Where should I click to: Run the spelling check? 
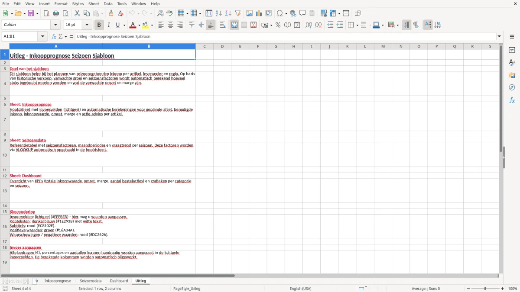(x=170, y=13)
